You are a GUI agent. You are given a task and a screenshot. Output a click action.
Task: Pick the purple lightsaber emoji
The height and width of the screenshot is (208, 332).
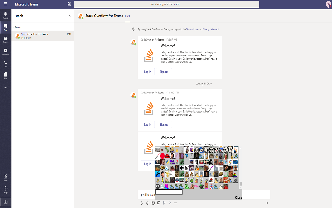click(211, 168)
